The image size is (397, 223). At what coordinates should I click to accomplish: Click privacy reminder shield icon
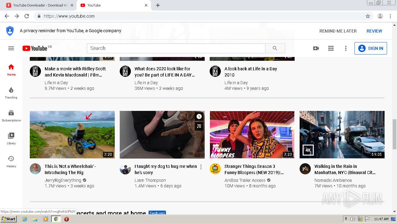[x=10, y=31]
